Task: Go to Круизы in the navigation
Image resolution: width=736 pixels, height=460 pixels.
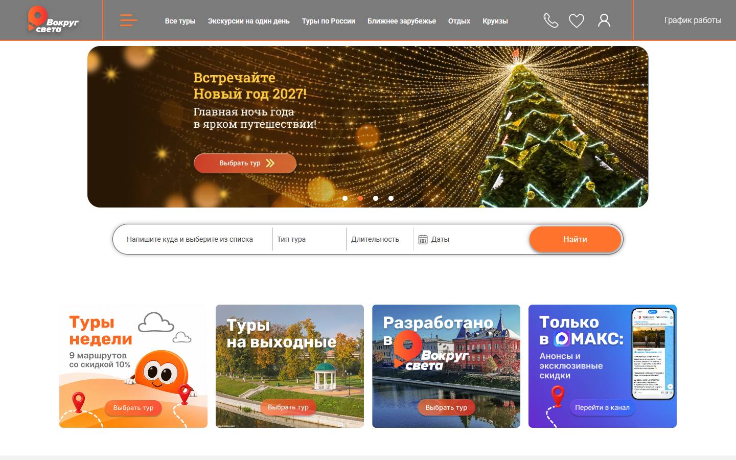Action: click(495, 21)
